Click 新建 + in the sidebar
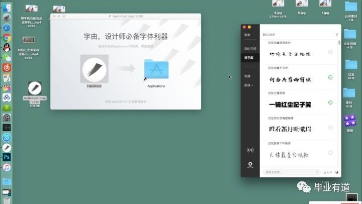Screen dimensions: 362x204 pyautogui.click(x=249, y=85)
